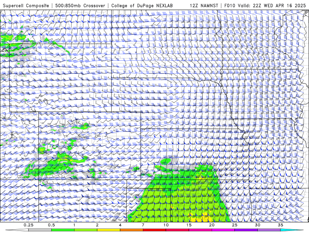Select the orange legend swatch (4–7)
Image resolution: width=309 pixels, height=232 pixels.
click(131, 230)
